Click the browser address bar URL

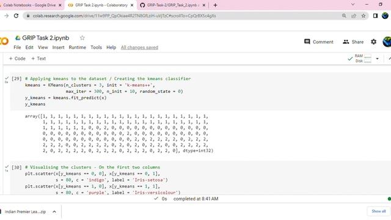click(x=124, y=16)
